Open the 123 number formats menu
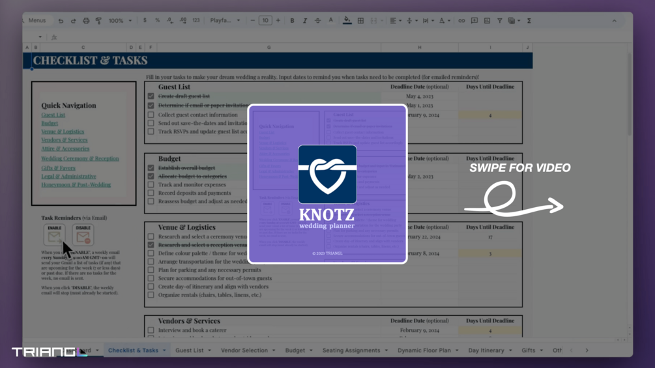This screenshot has height=368, width=655. [x=196, y=20]
